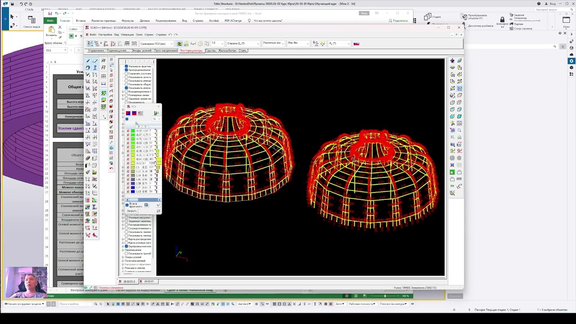Click Преобразовать объекты IFC in Tekla ribbon

click(477, 17)
